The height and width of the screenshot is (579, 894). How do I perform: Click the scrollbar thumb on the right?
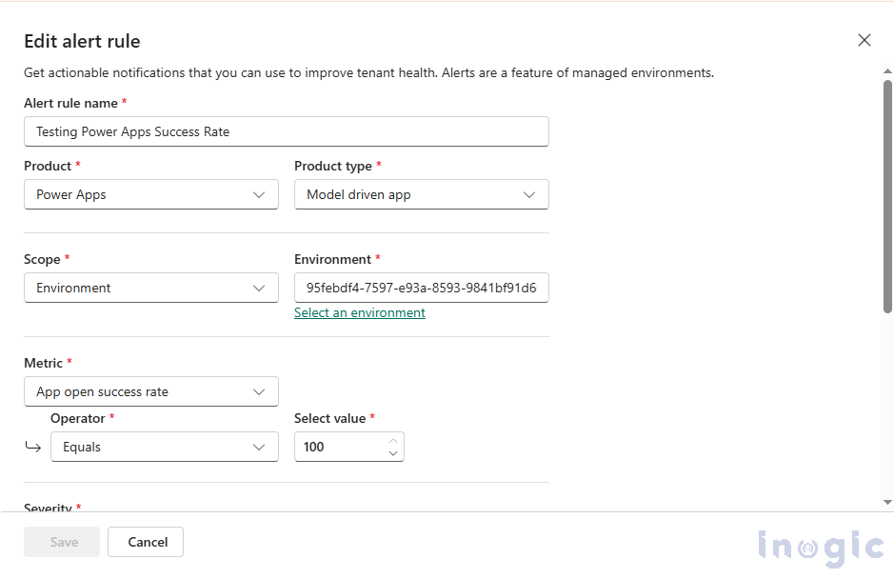(x=885, y=190)
